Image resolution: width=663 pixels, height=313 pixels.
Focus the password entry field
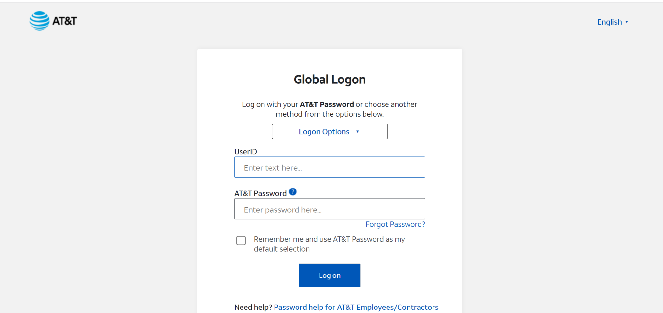click(x=329, y=209)
